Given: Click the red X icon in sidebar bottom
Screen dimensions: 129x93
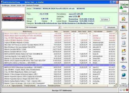Looking at the screenshot, I should click(127, 90).
